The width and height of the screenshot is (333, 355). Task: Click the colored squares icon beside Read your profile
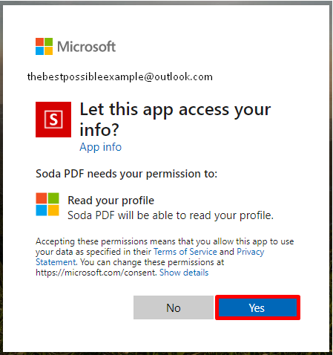coord(47,204)
